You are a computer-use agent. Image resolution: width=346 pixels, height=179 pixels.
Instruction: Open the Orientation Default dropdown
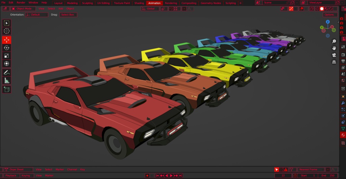[36, 15]
